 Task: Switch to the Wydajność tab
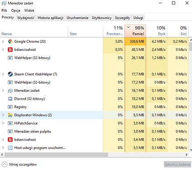[25, 18]
